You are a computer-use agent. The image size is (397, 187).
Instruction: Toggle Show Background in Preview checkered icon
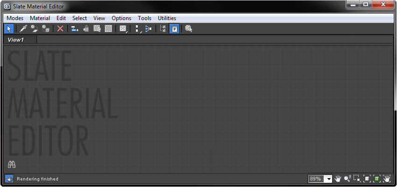tap(108, 29)
